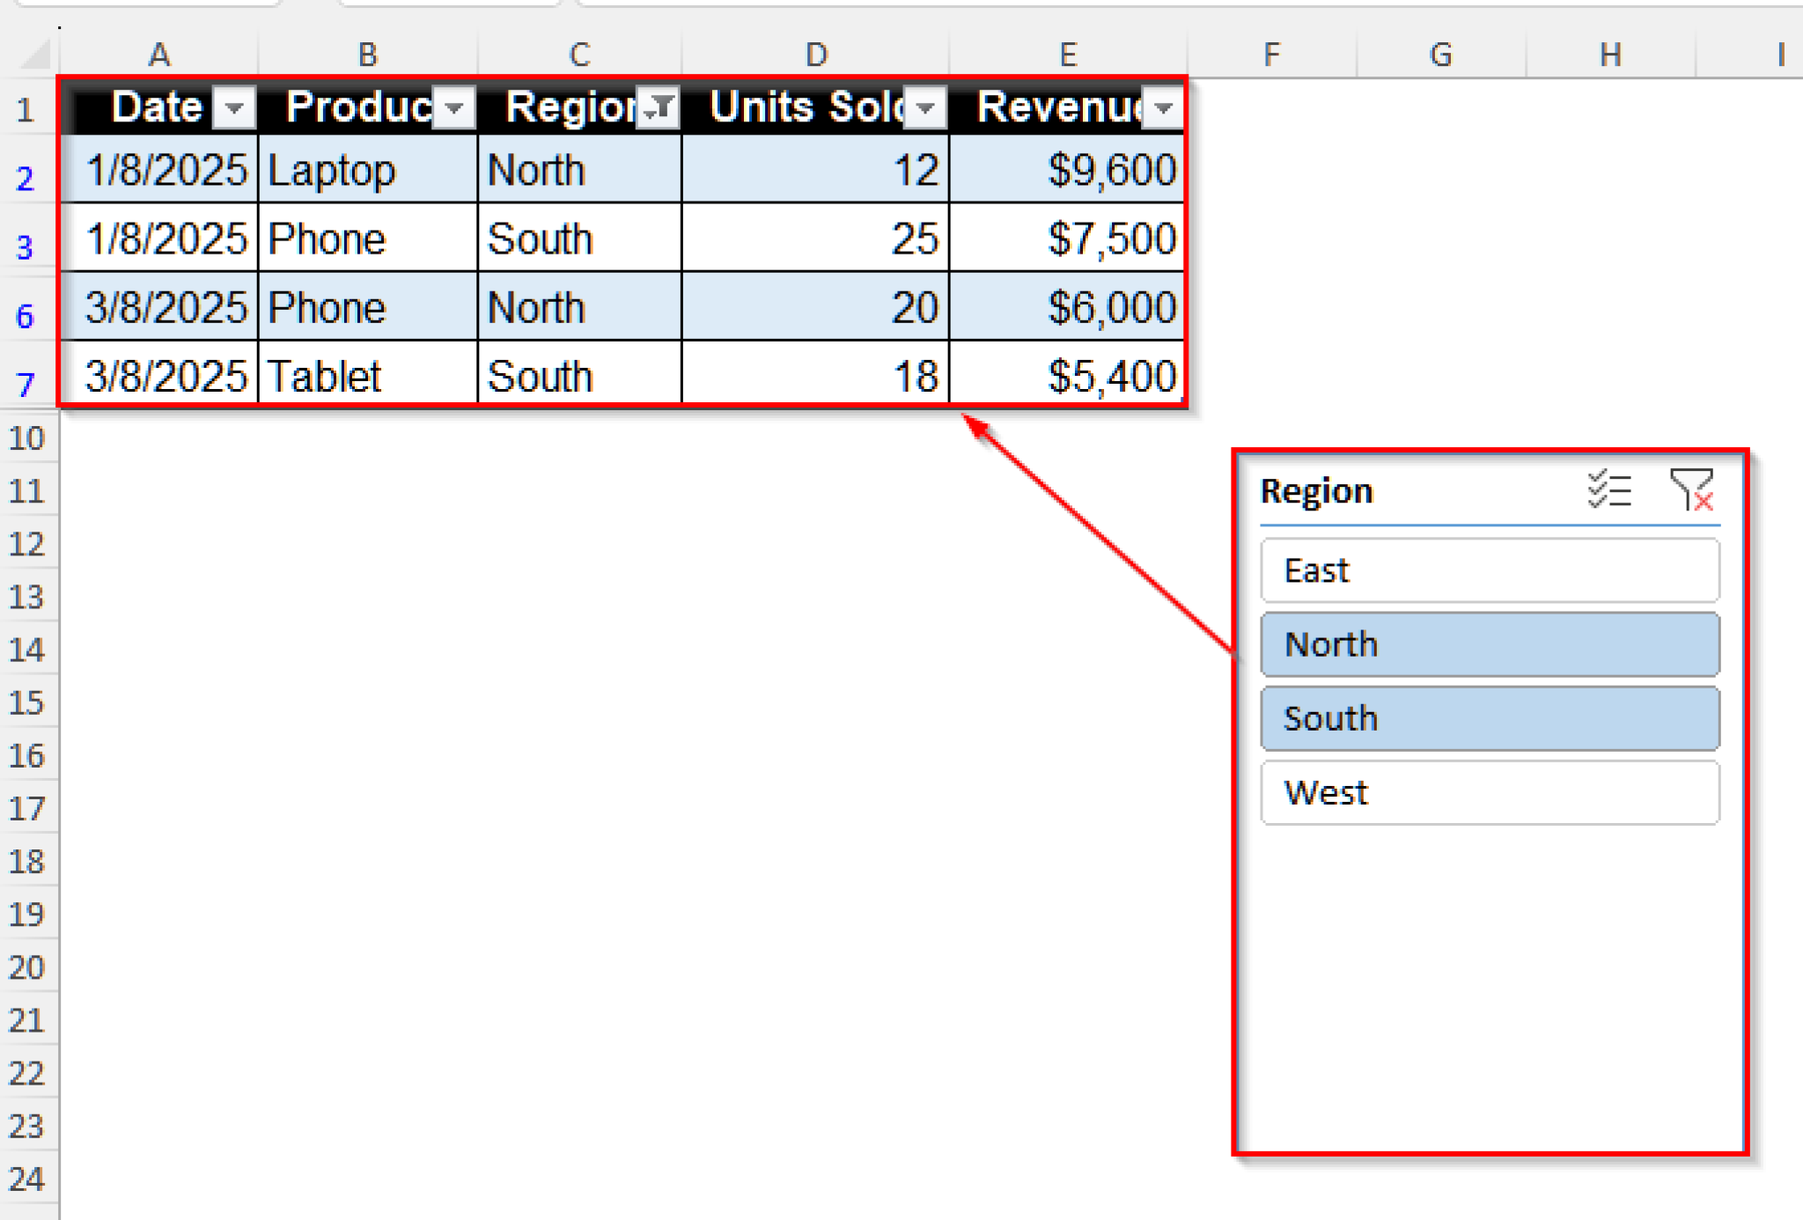The height and width of the screenshot is (1220, 1803).
Task: Select the cell with 25 units sold
Action: [814, 238]
